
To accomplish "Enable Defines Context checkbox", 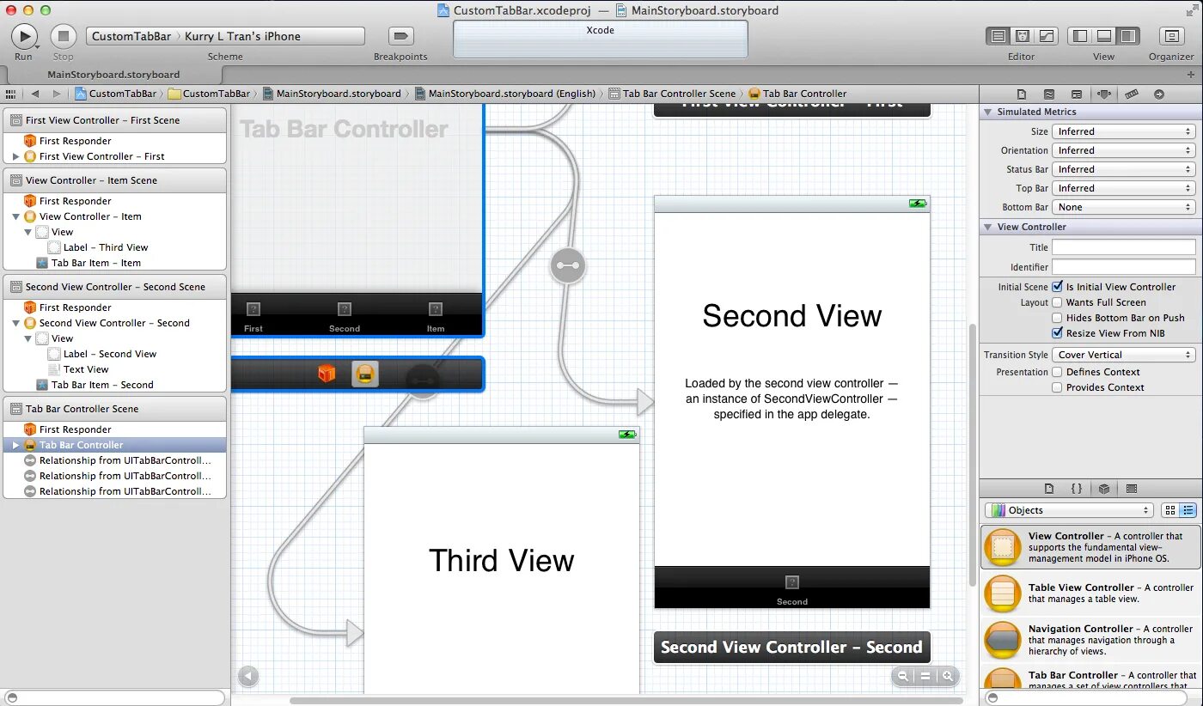I will [x=1058, y=372].
